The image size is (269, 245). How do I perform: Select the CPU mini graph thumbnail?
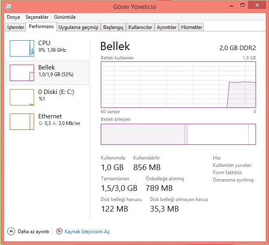22,48
